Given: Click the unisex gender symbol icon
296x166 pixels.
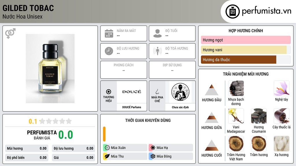Looking at the screenshot, I should (10, 33).
